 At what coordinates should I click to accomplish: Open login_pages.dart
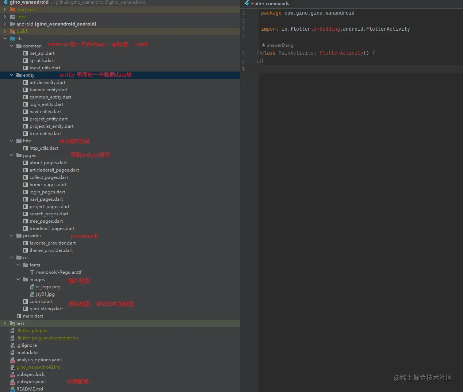point(47,192)
